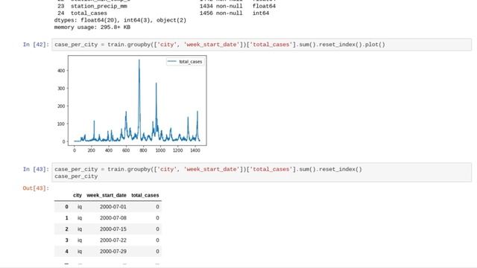The height and width of the screenshot is (268, 477).
Task: Click the 1000 x-axis tick label
Action: (x=160, y=150)
